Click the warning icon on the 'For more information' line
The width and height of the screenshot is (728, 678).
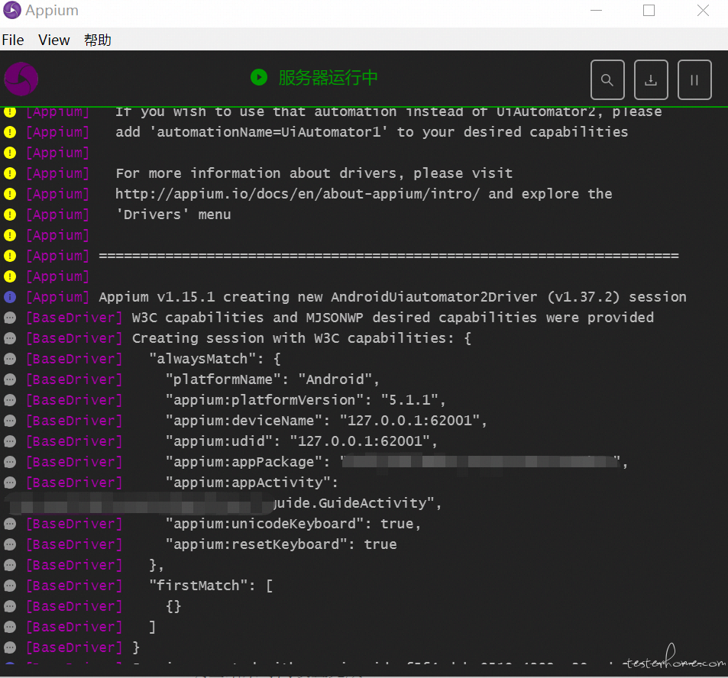pos(10,173)
